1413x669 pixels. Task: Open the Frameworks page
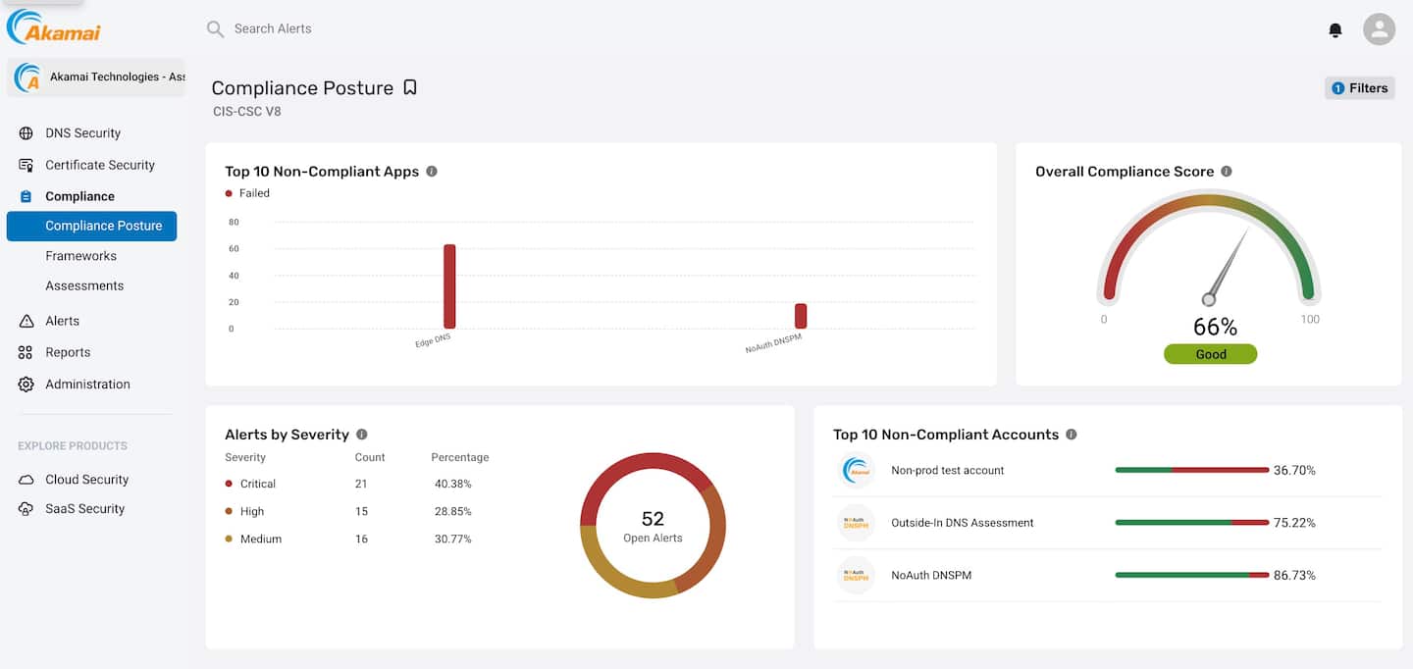point(80,256)
